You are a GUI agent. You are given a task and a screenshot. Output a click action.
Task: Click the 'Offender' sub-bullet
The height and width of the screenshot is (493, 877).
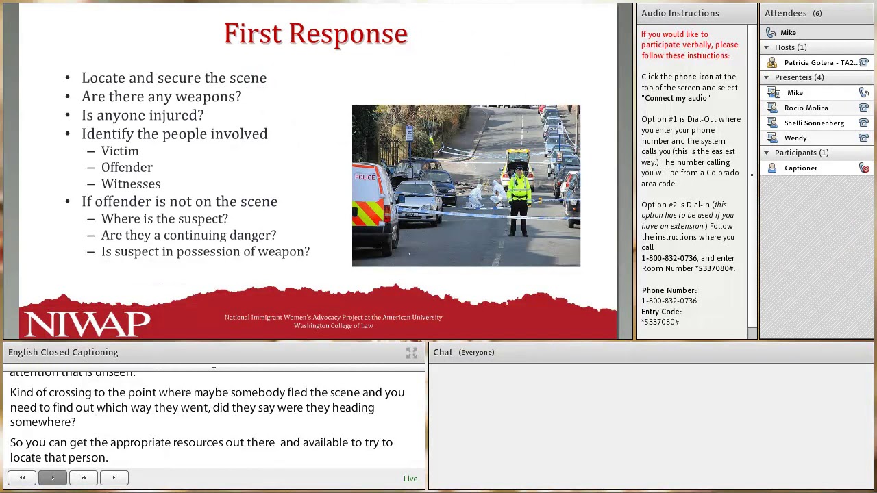[127, 168]
